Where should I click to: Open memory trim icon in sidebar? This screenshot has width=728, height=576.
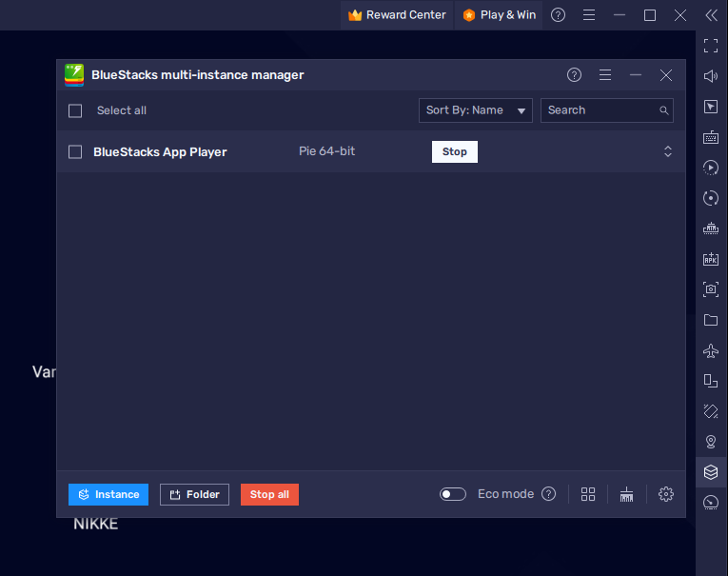point(711,228)
